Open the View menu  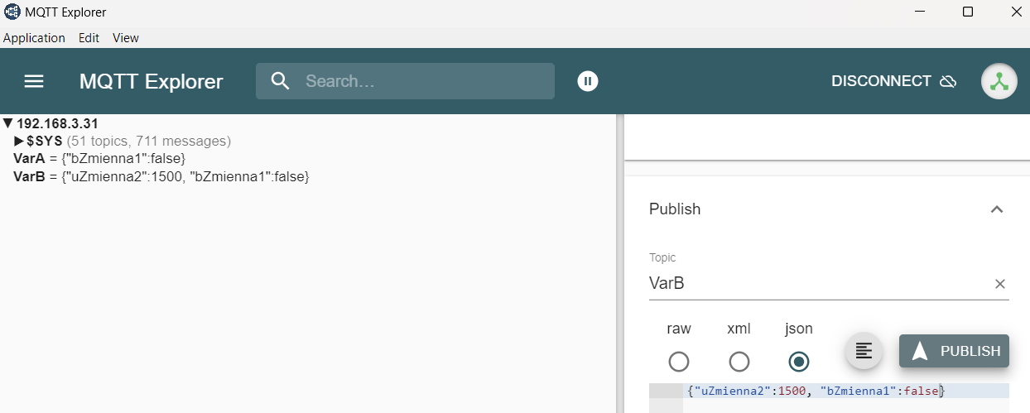126,38
